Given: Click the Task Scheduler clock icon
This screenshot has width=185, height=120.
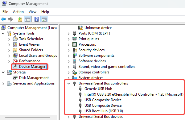Looking at the screenshot, I should click(x=15, y=39).
